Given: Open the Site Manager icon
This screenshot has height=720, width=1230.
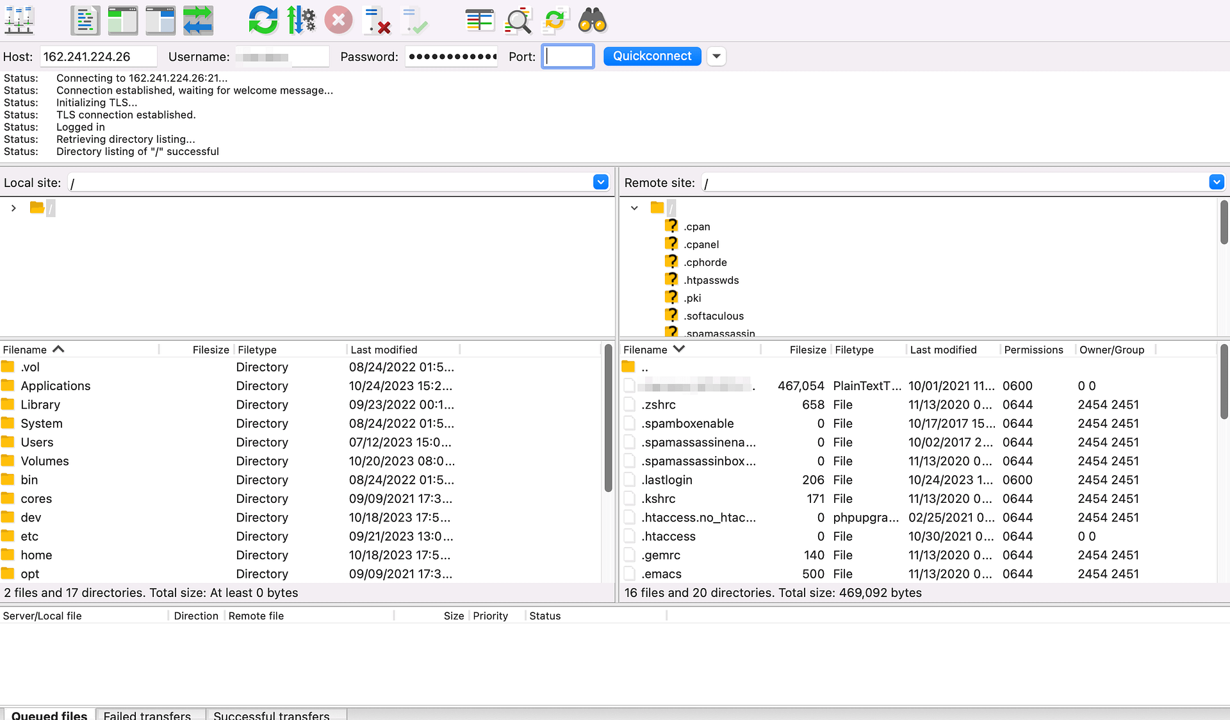Looking at the screenshot, I should (x=19, y=20).
